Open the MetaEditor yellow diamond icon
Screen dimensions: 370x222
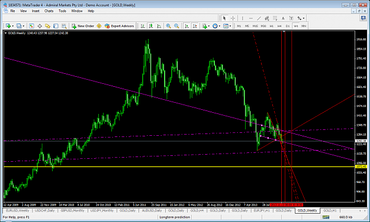coord(99,26)
